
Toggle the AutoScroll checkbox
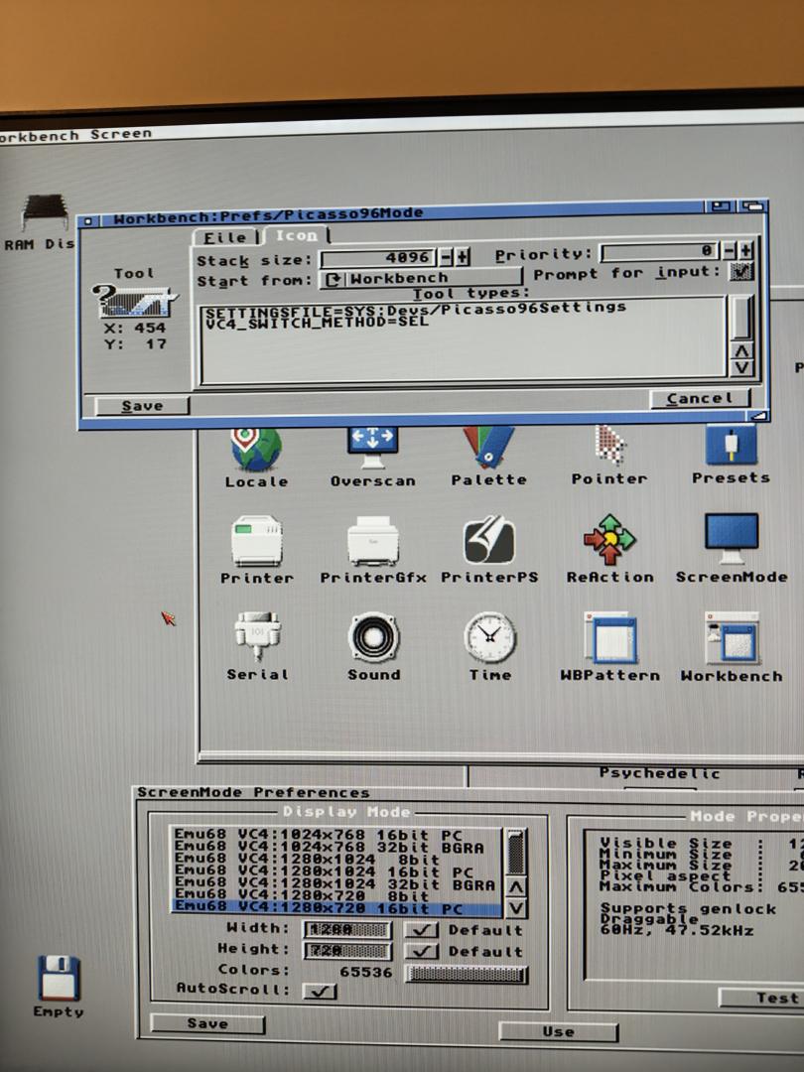tap(320, 991)
